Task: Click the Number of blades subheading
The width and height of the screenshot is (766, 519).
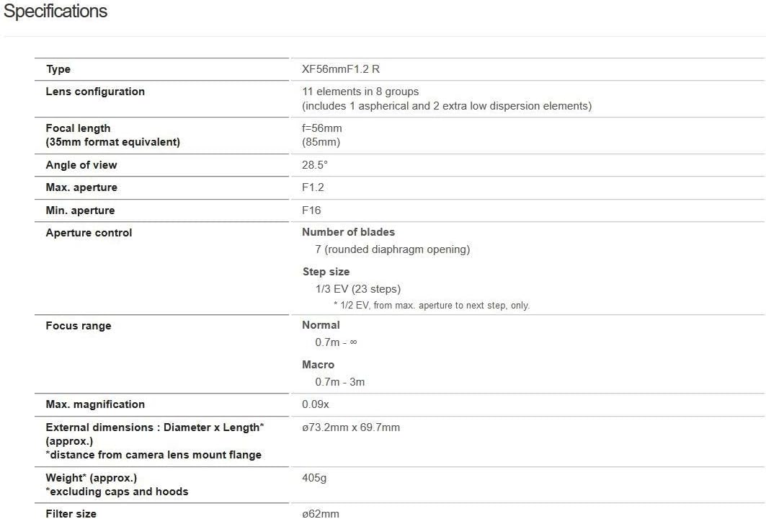Action: (348, 232)
